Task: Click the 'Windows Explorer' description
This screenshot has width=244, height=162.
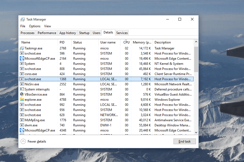Action: pos(167,100)
